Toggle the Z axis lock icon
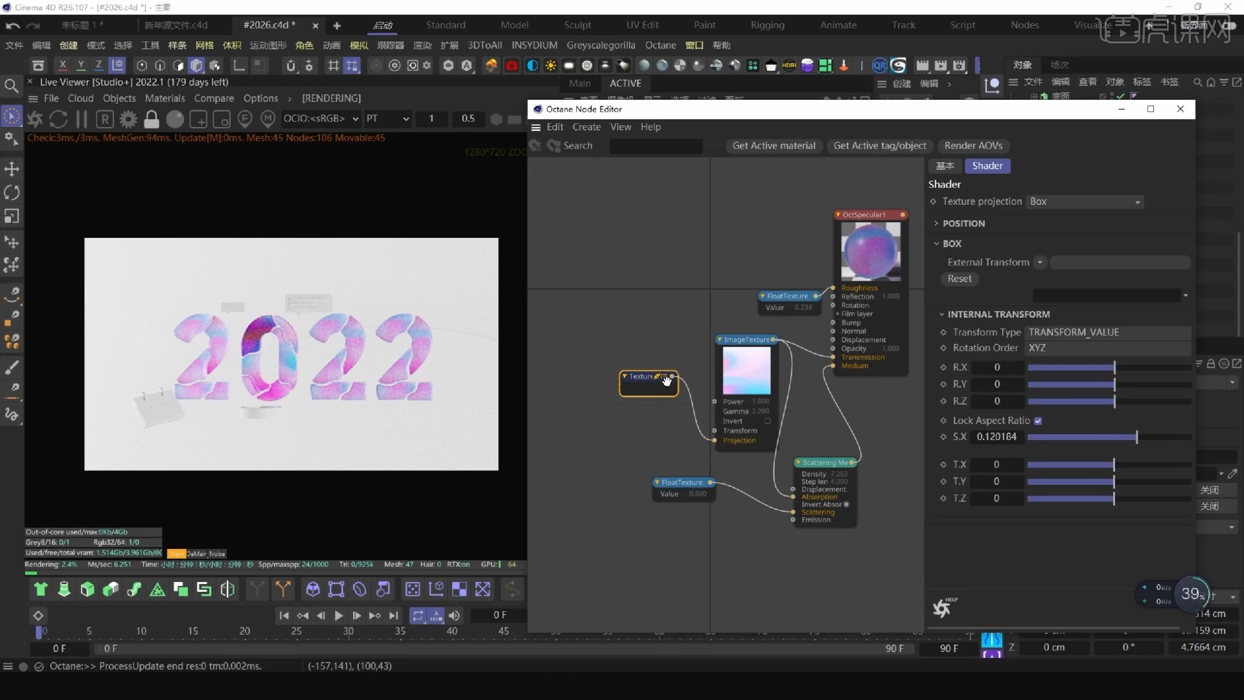This screenshot has width=1244, height=700. click(98, 65)
